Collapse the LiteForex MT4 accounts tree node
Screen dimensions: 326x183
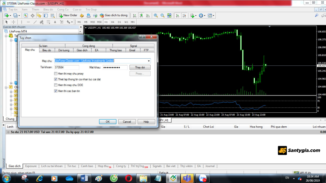click(6, 36)
